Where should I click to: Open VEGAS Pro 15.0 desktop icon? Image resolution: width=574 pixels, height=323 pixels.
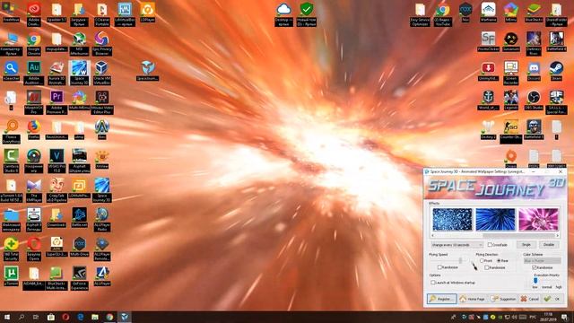[57, 161]
